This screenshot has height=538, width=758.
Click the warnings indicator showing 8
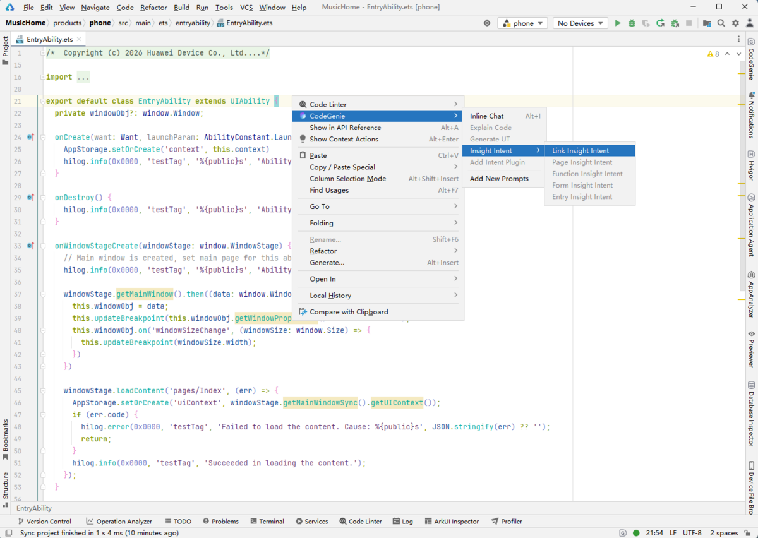[x=713, y=54]
